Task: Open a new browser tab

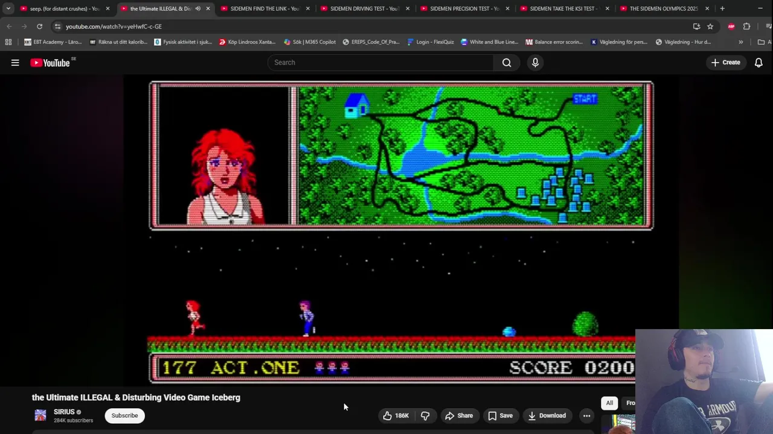Action: [x=722, y=8]
